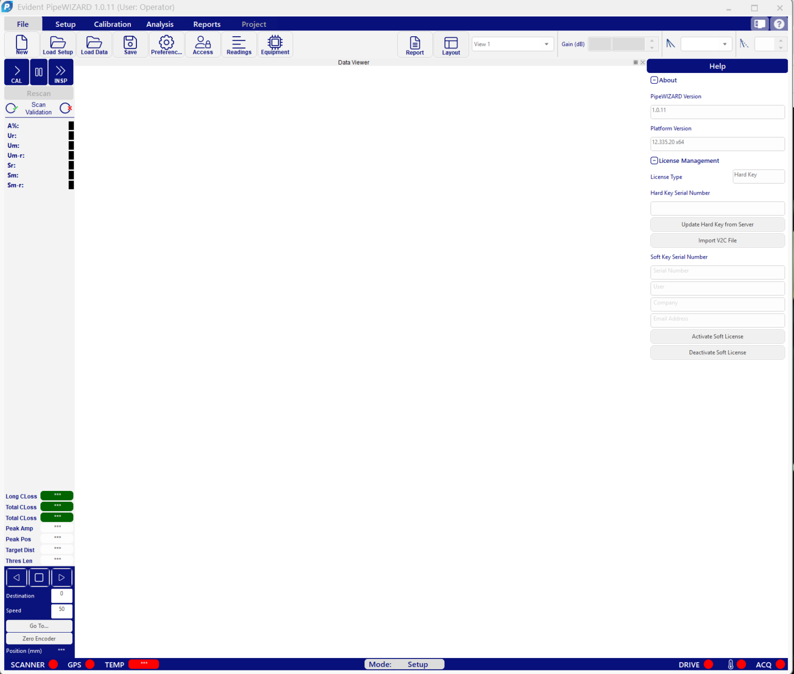The image size is (794, 674).
Task: Open the Access user-lock tool
Action: pyautogui.click(x=203, y=44)
